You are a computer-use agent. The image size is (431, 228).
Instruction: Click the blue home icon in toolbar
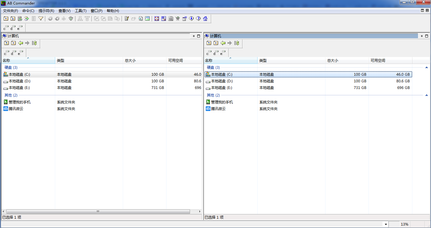205,18
